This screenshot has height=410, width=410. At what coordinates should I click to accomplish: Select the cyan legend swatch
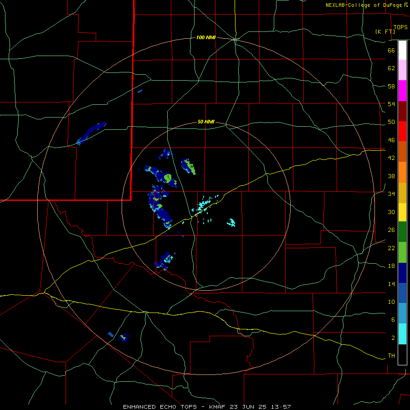coord(402,334)
